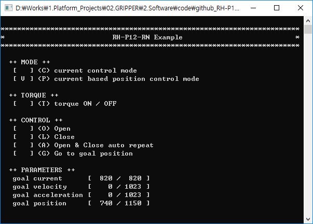Click the goal position value field

pyautogui.click(x=118, y=203)
